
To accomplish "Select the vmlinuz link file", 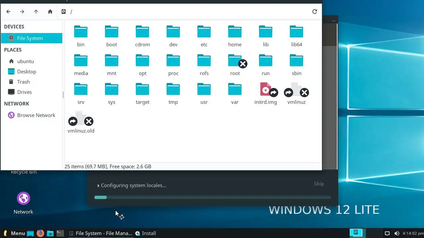I will click(x=296, y=94).
